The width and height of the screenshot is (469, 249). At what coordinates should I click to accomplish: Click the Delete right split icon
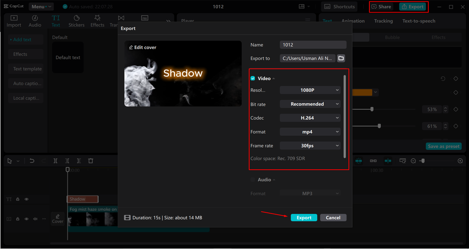pos(79,161)
